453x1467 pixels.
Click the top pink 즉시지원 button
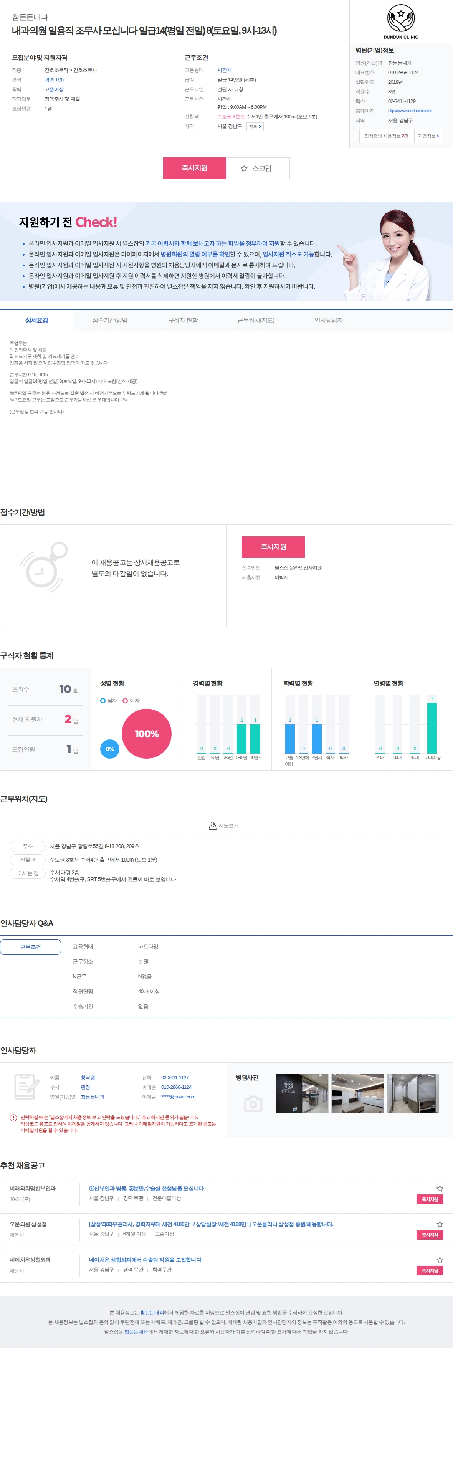tap(195, 168)
